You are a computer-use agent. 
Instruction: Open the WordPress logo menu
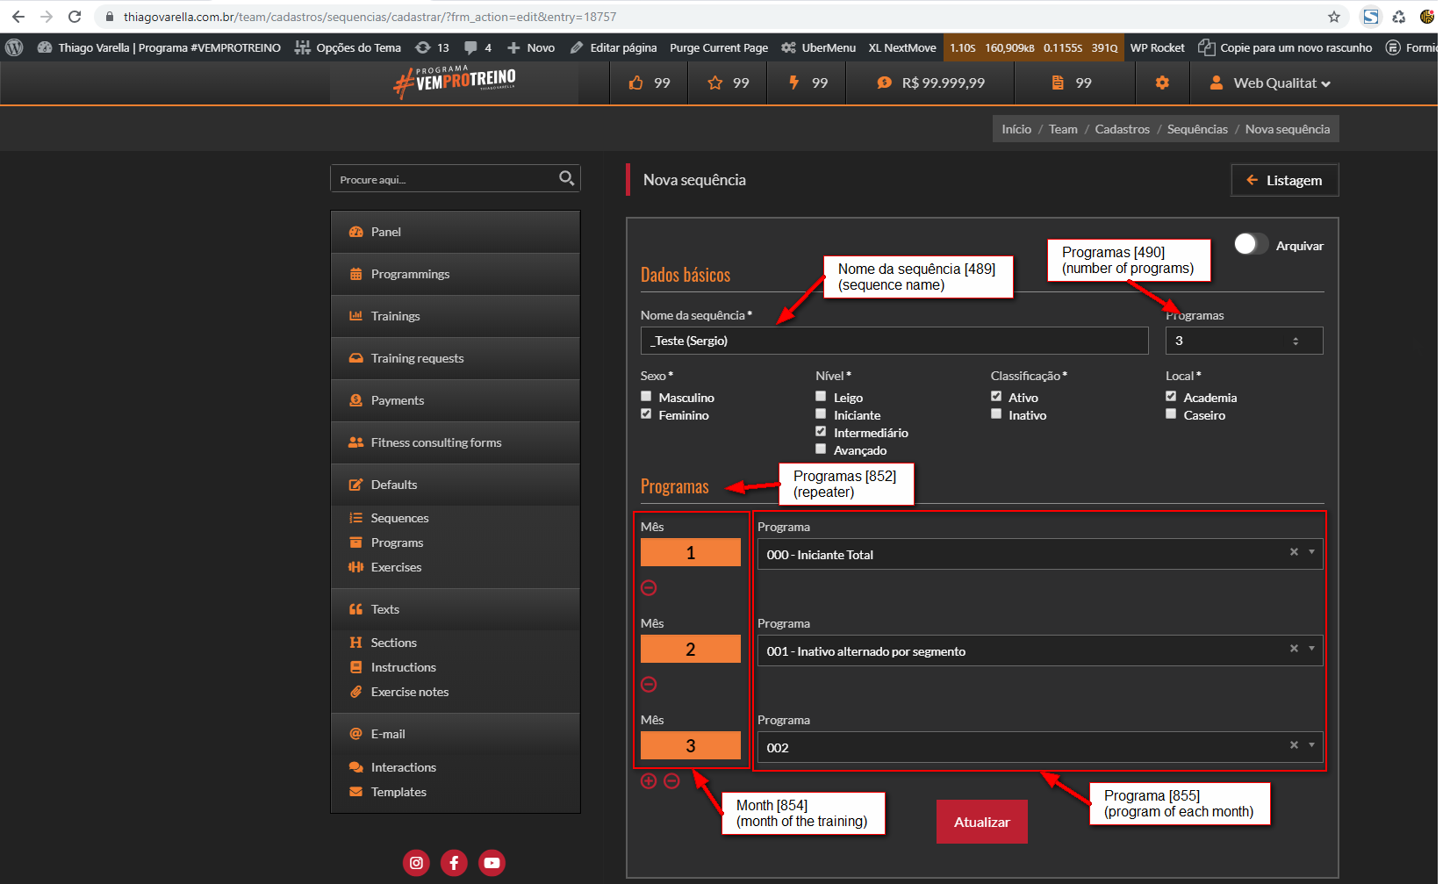pyautogui.click(x=14, y=47)
